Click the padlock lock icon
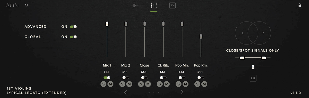 pyautogui.click(x=300, y=5)
